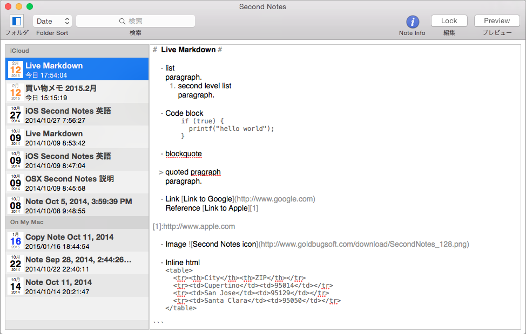Select the iCloud section header
This screenshot has width=526, height=334.
tap(77, 51)
